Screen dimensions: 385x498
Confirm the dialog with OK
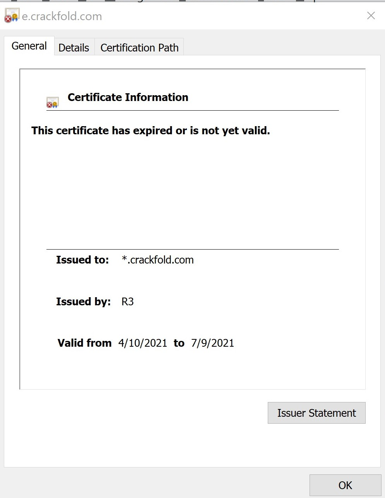click(345, 485)
